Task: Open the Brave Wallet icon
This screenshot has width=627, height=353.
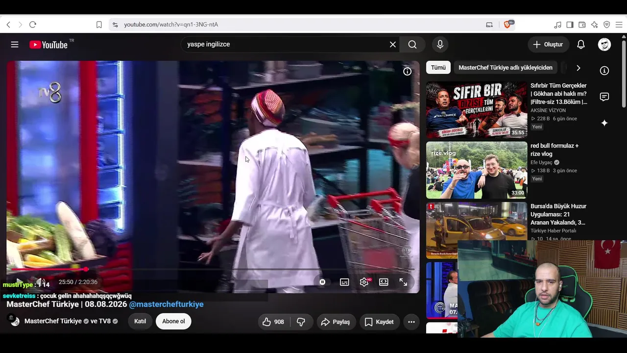Action: (582, 25)
